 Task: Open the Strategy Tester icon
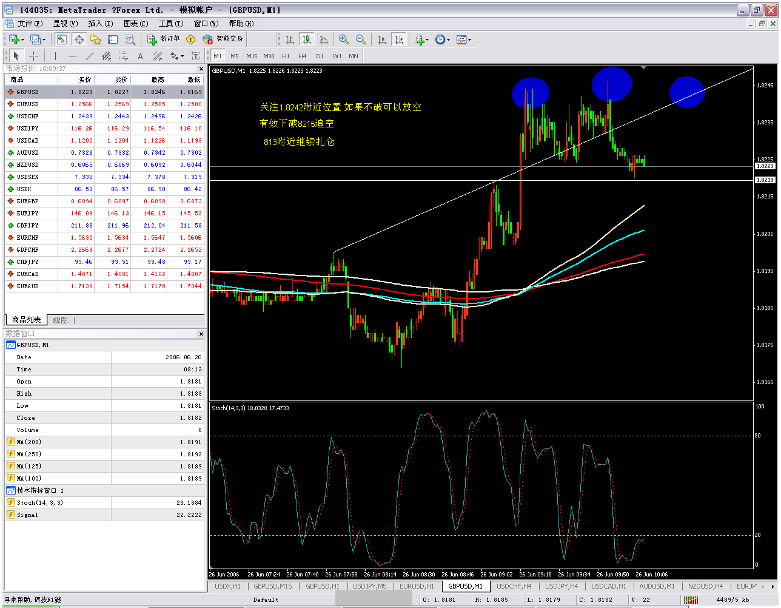[130, 39]
